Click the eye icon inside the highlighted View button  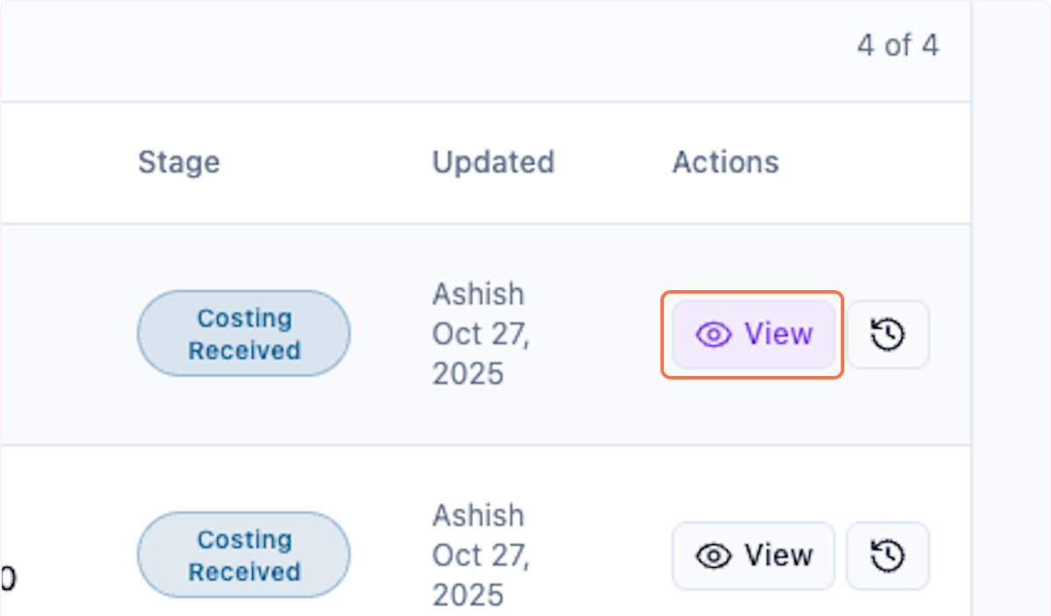715,334
